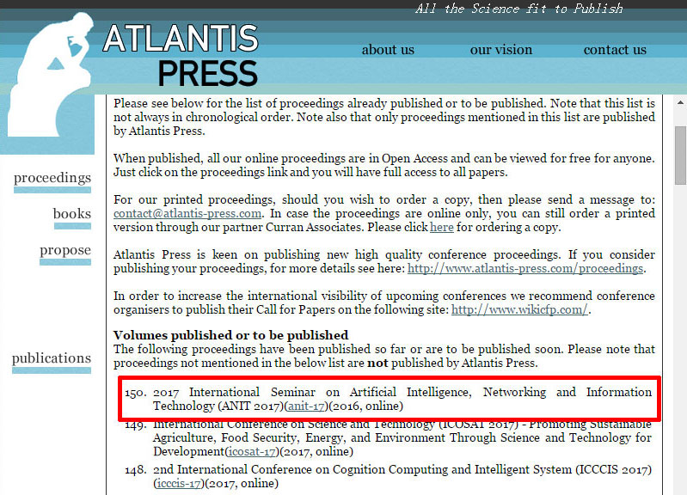This screenshot has width=687, height=495.
Task: Click the ATLANTIS PRESS title text
Action: 181,56
